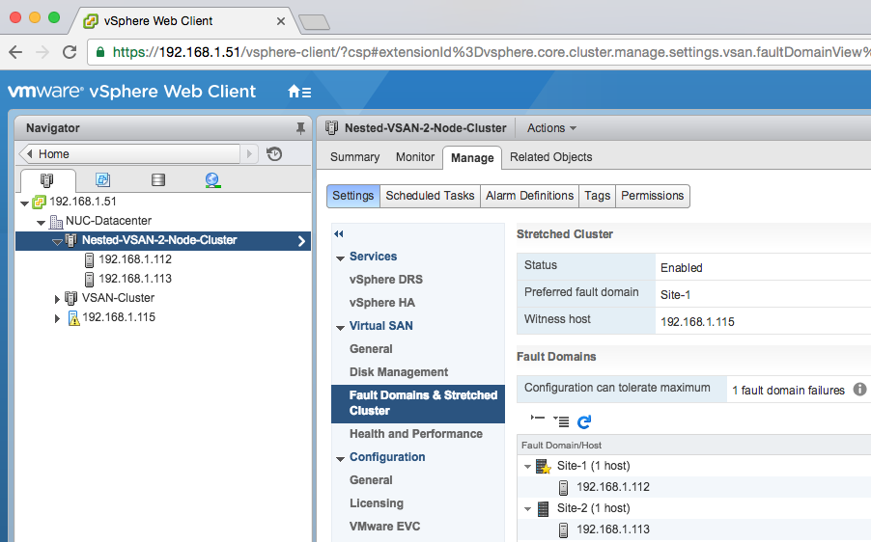871x542 pixels.
Task: Open the Actions dropdown menu
Action: point(551,128)
